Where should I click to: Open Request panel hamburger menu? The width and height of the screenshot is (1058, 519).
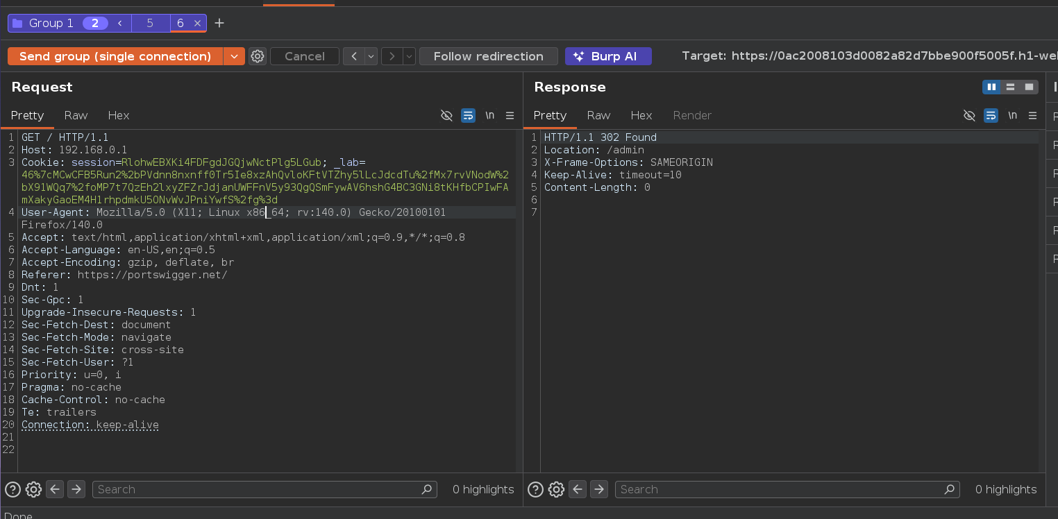tap(510, 115)
